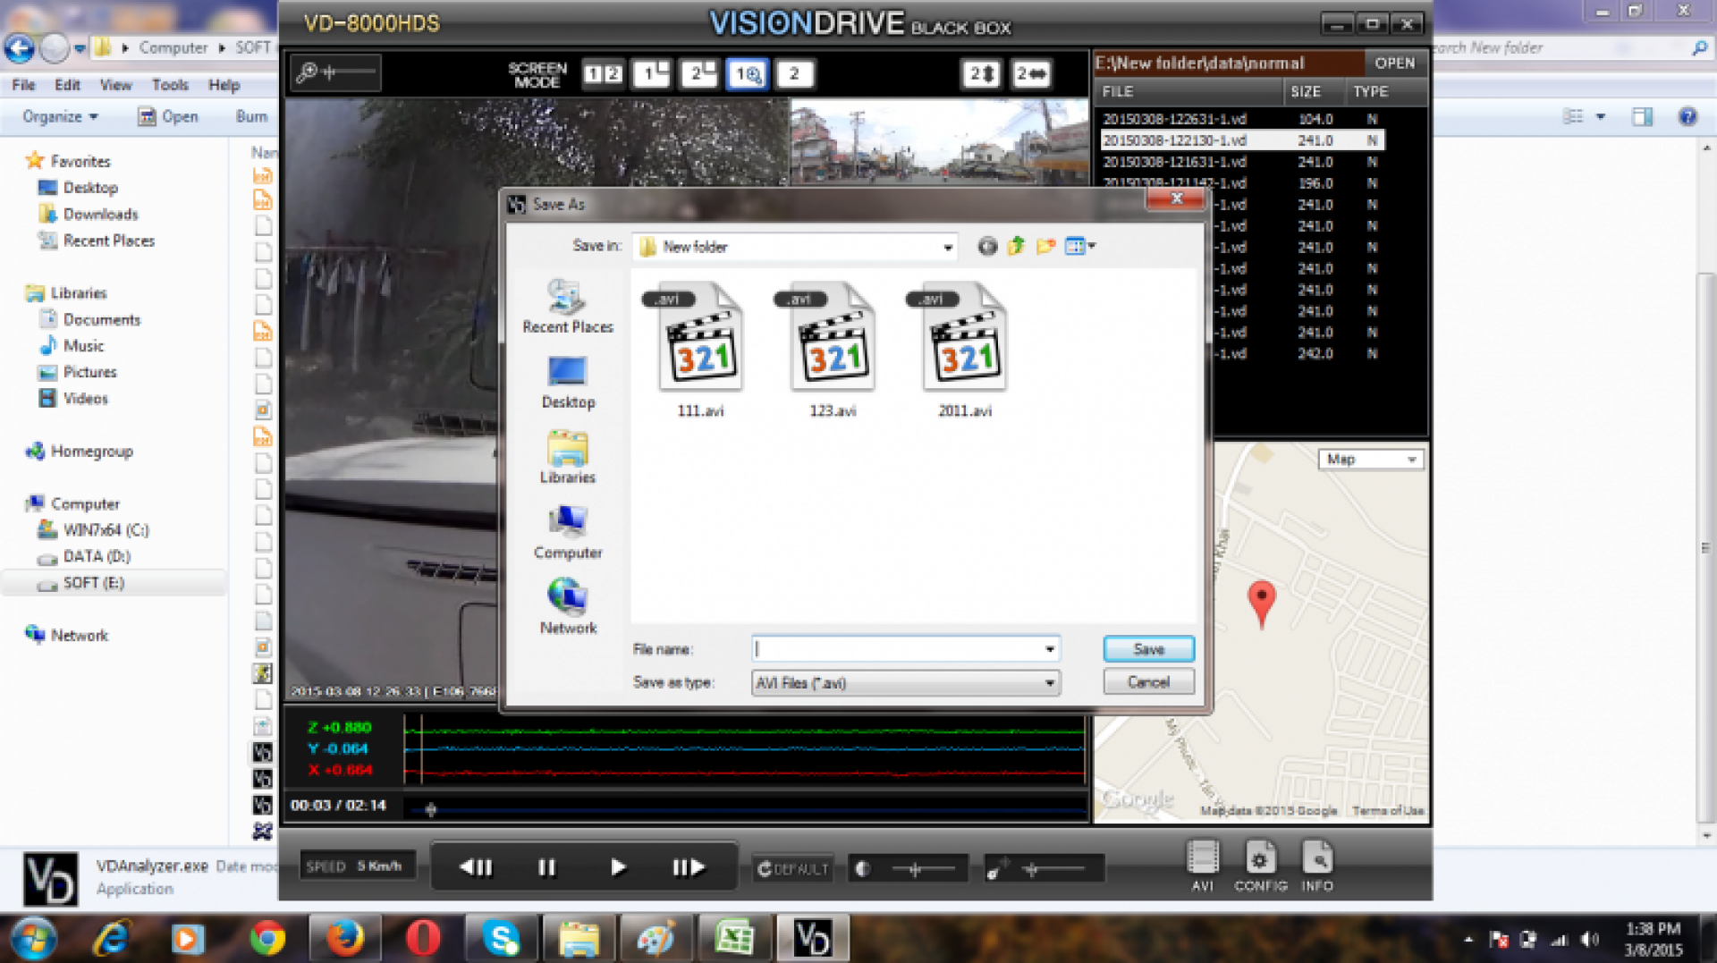Select screen mode 2 with inset
The height and width of the screenshot is (963, 1717).
click(699, 73)
